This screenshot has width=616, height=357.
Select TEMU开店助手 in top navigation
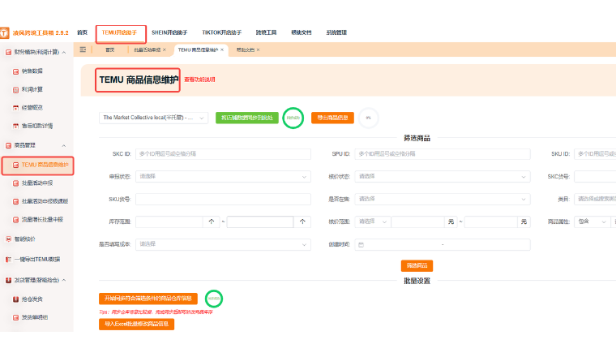[119, 32]
